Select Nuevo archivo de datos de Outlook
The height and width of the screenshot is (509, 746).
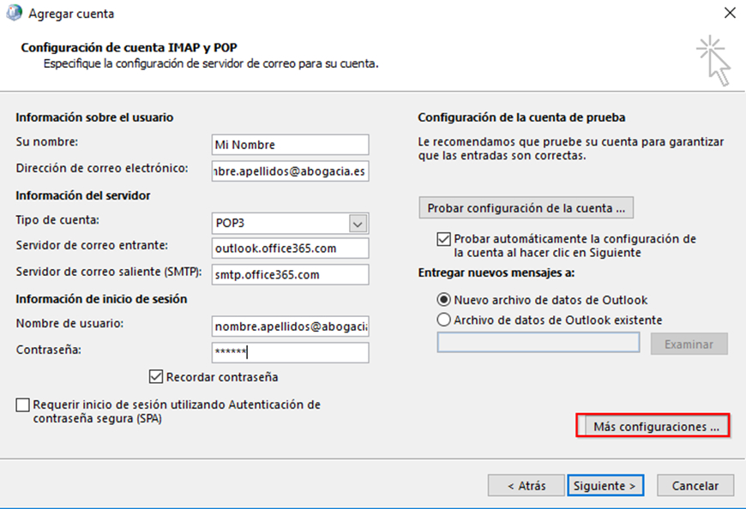coord(443,300)
